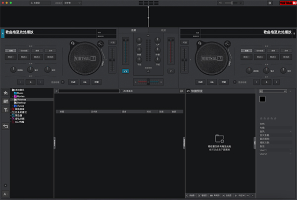Viewport: 297px width, 200px height.
Task: Toggle right deck headphone cue button
Action: (172, 71)
